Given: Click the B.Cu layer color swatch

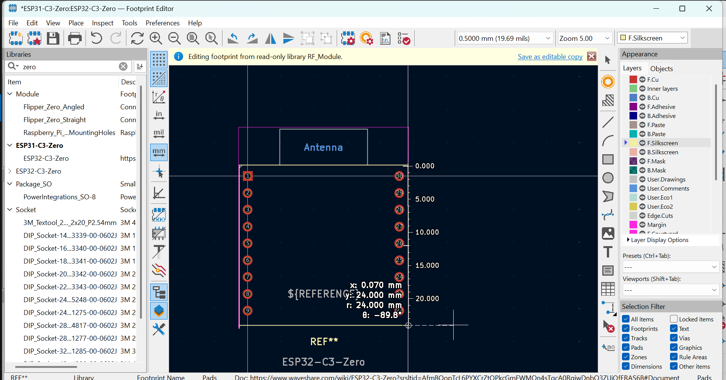Looking at the screenshot, I should coord(633,98).
